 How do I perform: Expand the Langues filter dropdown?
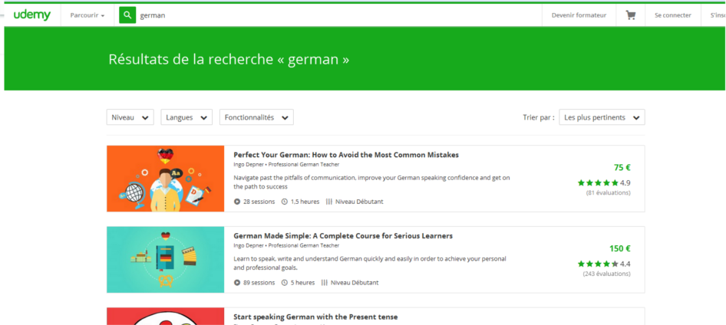pos(186,117)
